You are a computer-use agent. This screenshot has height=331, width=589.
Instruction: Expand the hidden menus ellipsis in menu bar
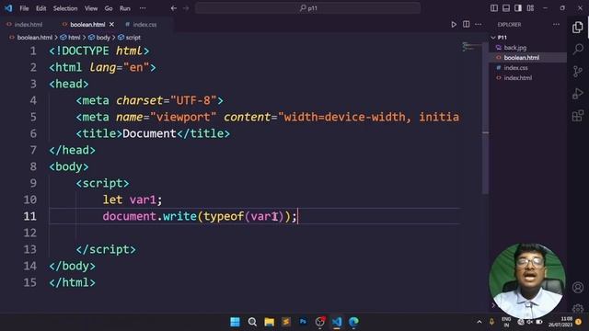143,8
